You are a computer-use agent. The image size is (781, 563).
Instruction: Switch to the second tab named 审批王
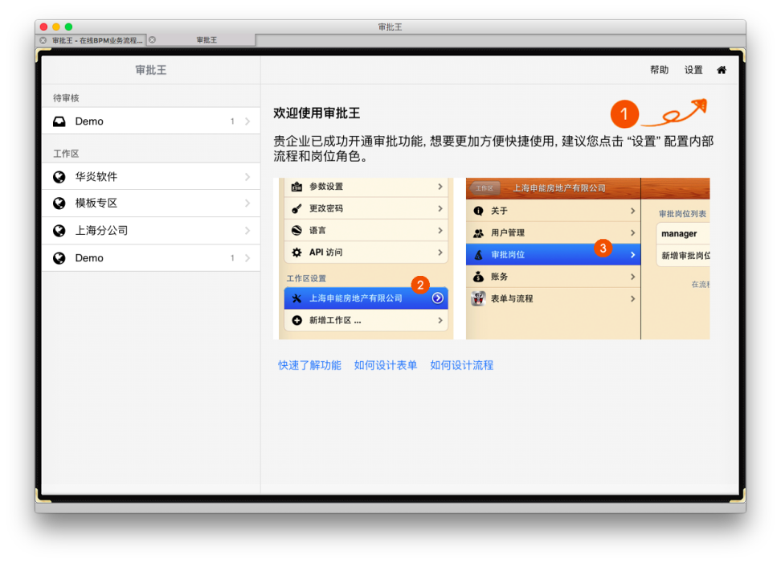(202, 40)
